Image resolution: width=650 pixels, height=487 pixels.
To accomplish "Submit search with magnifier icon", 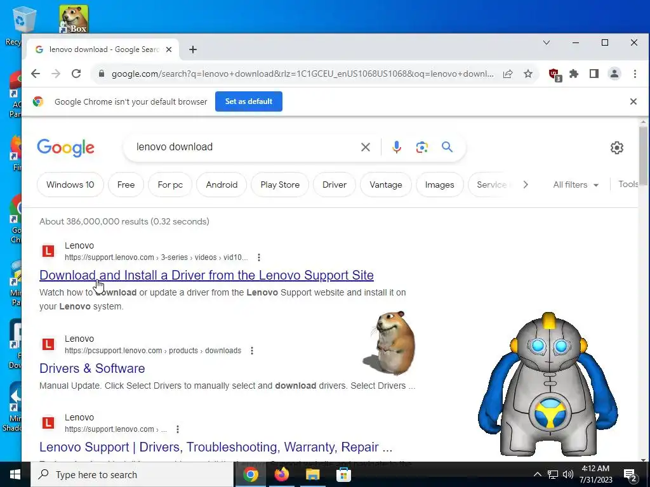I will (x=447, y=146).
